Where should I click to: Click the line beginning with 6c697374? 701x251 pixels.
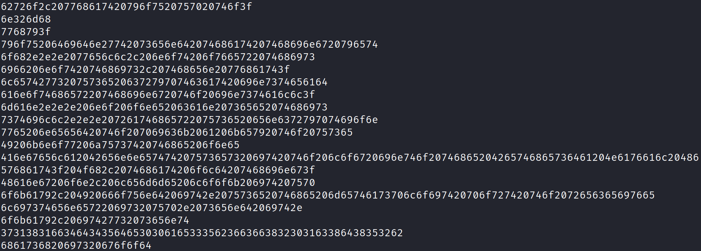pyautogui.click(x=152, y=208)
